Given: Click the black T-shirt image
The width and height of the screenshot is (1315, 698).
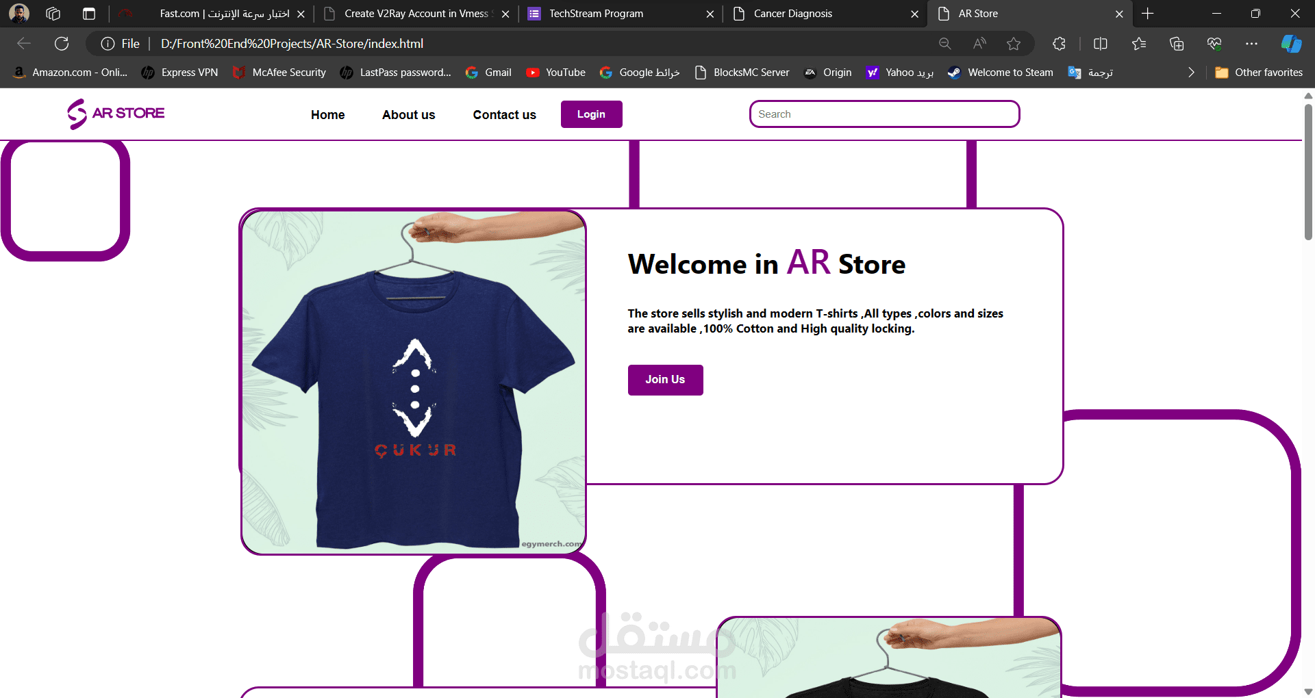Looking at the screenshot, I should tap(889, 658).
